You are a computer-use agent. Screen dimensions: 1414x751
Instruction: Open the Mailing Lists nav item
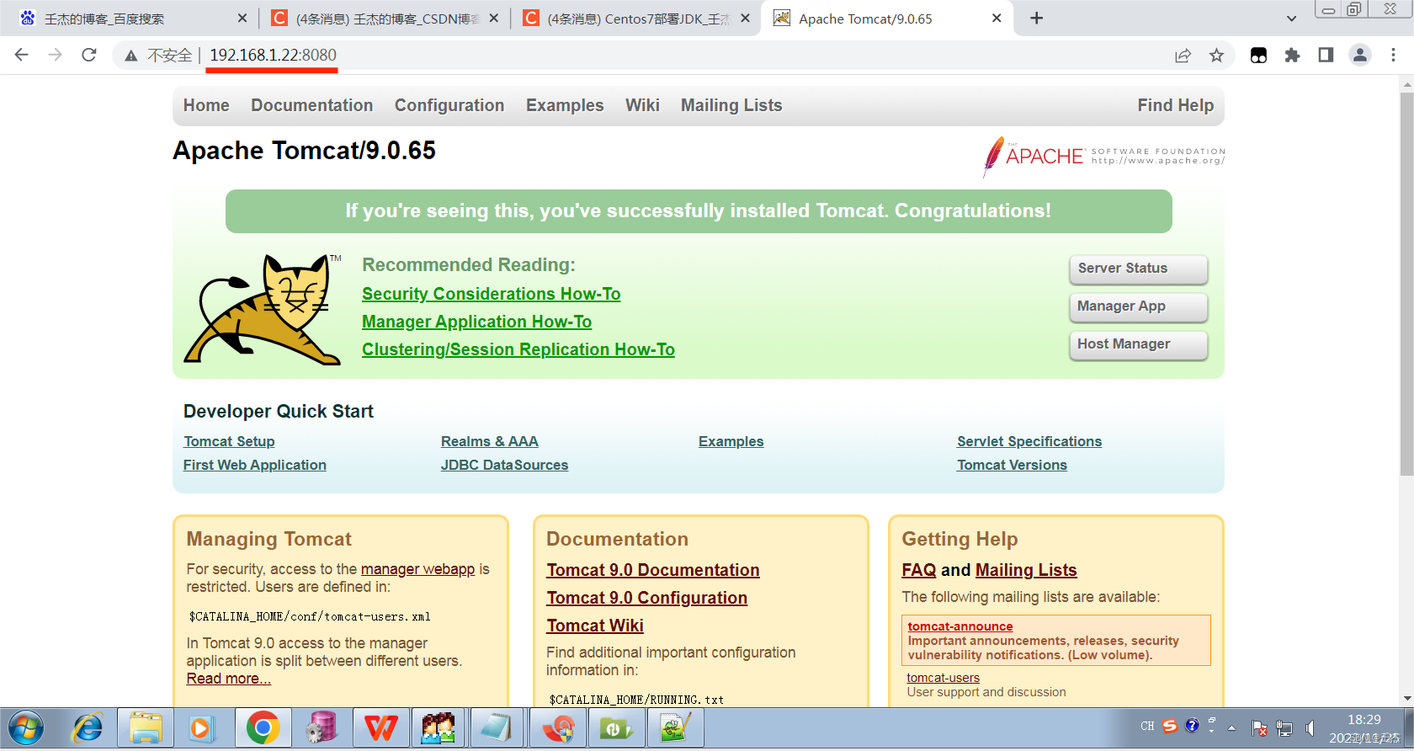(731, 105)
